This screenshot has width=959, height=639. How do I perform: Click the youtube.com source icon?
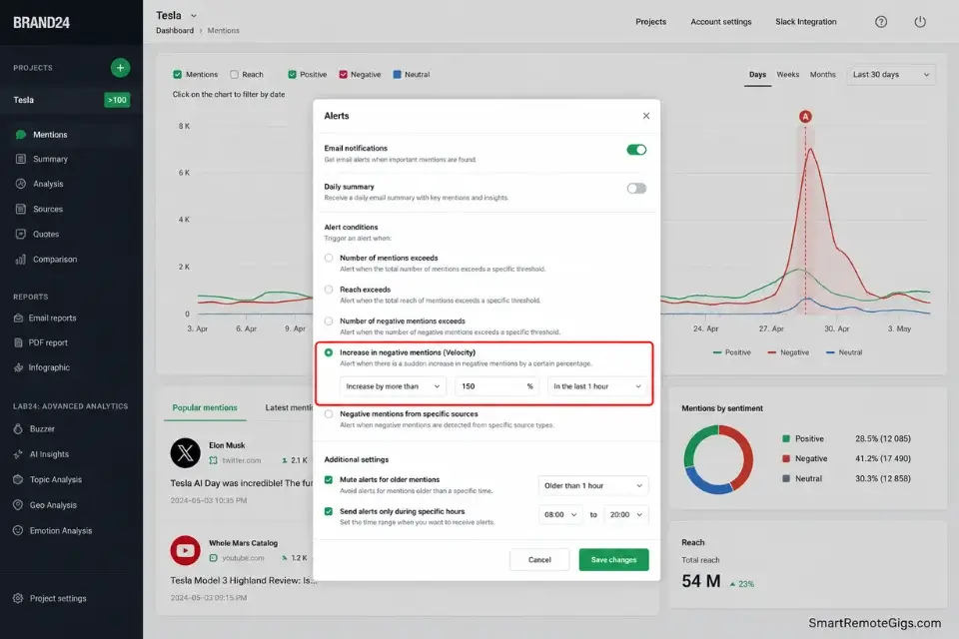pos(214,558)
